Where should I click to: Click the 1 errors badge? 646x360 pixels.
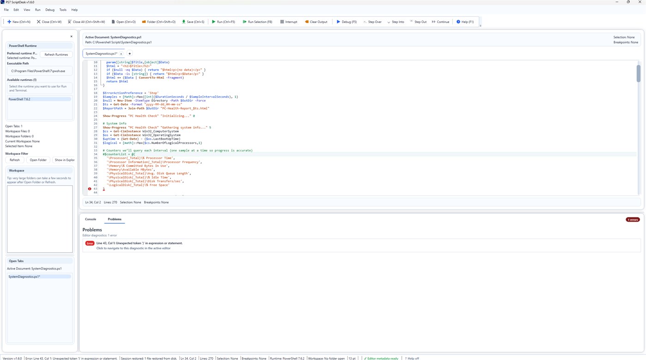coord(633,219)
